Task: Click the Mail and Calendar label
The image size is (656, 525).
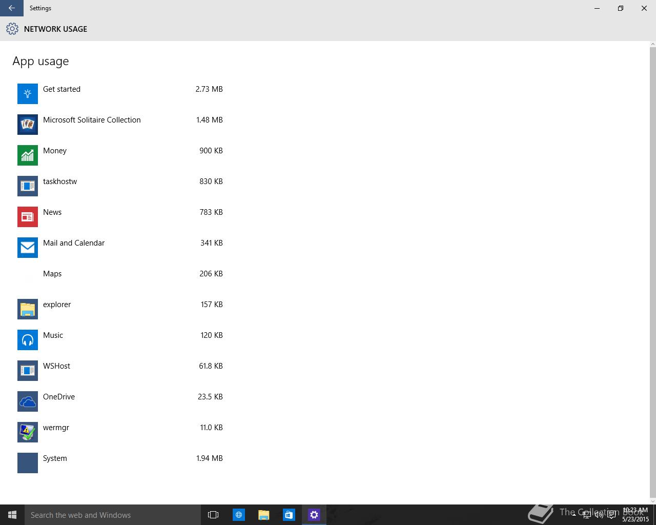Action: point(74,243)
